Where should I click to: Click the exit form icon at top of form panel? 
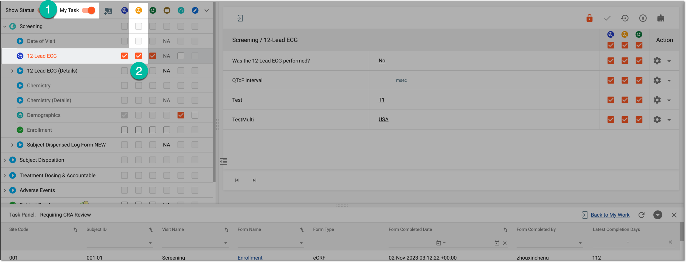pos(240,18)
